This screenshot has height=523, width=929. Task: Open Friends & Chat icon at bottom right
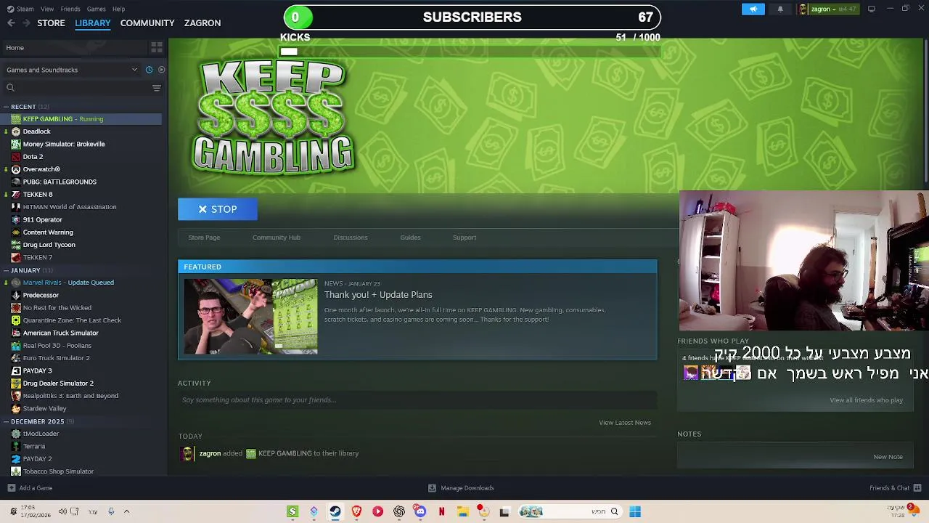coord(917,488)
